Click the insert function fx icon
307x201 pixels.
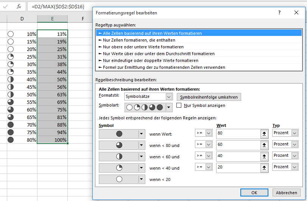pos(19,6)
